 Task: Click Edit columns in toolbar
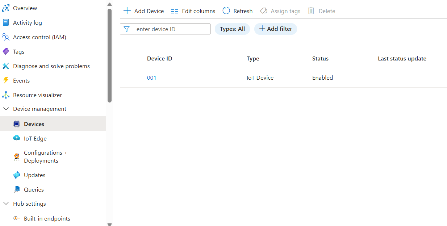193,11
